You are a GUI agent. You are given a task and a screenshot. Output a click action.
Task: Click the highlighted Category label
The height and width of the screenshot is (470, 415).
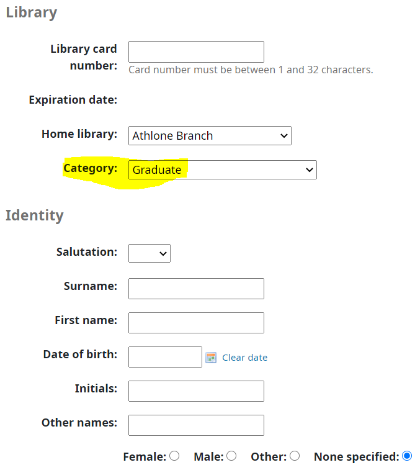pyautogui.click(x=90, y=168)
